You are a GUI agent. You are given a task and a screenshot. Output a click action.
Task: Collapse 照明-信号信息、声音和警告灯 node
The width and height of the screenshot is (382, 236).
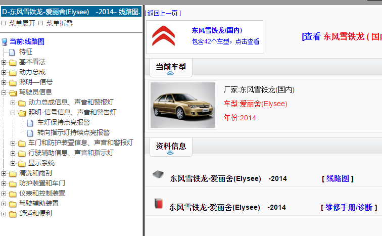[13, 113]
